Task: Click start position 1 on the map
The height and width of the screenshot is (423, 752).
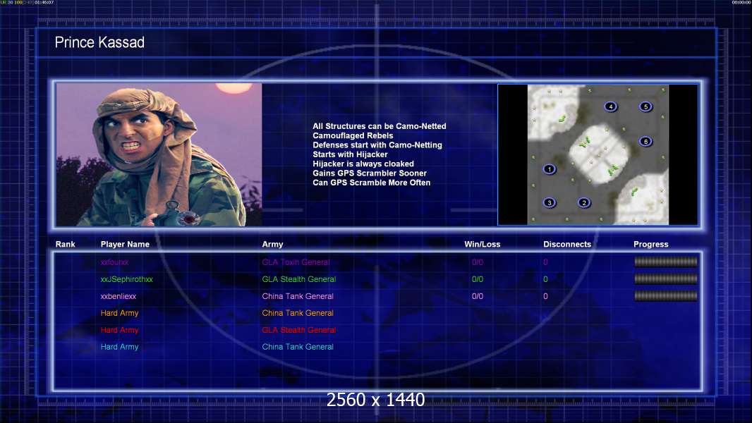Action: [x=550, y=169]
